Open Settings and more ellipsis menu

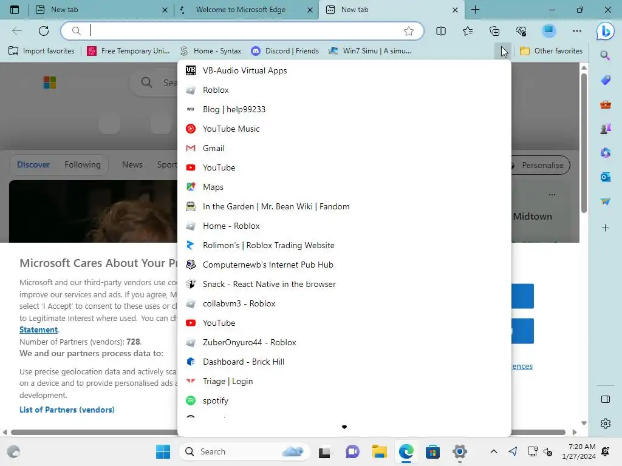tap(577, 31)
